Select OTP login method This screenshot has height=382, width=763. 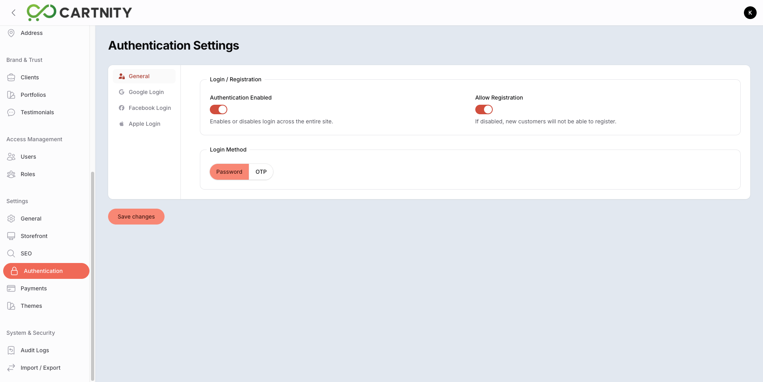click(x=261, y=172)
